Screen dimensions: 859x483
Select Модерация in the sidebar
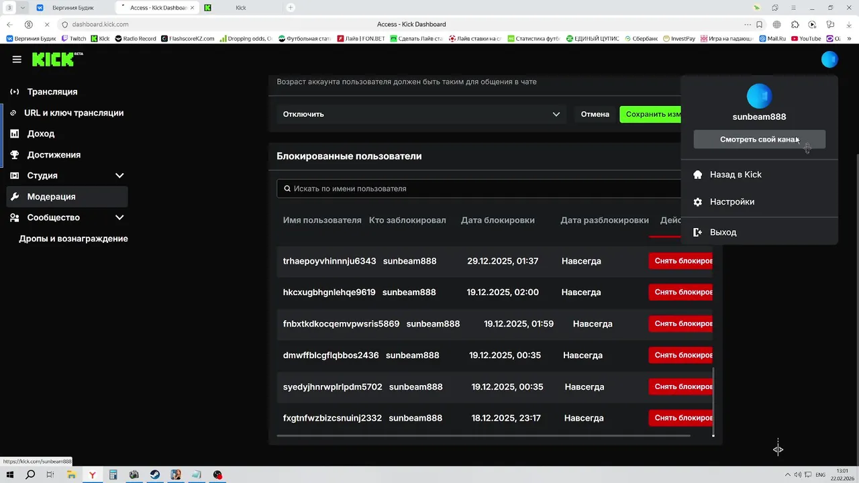tap(67, 197)
